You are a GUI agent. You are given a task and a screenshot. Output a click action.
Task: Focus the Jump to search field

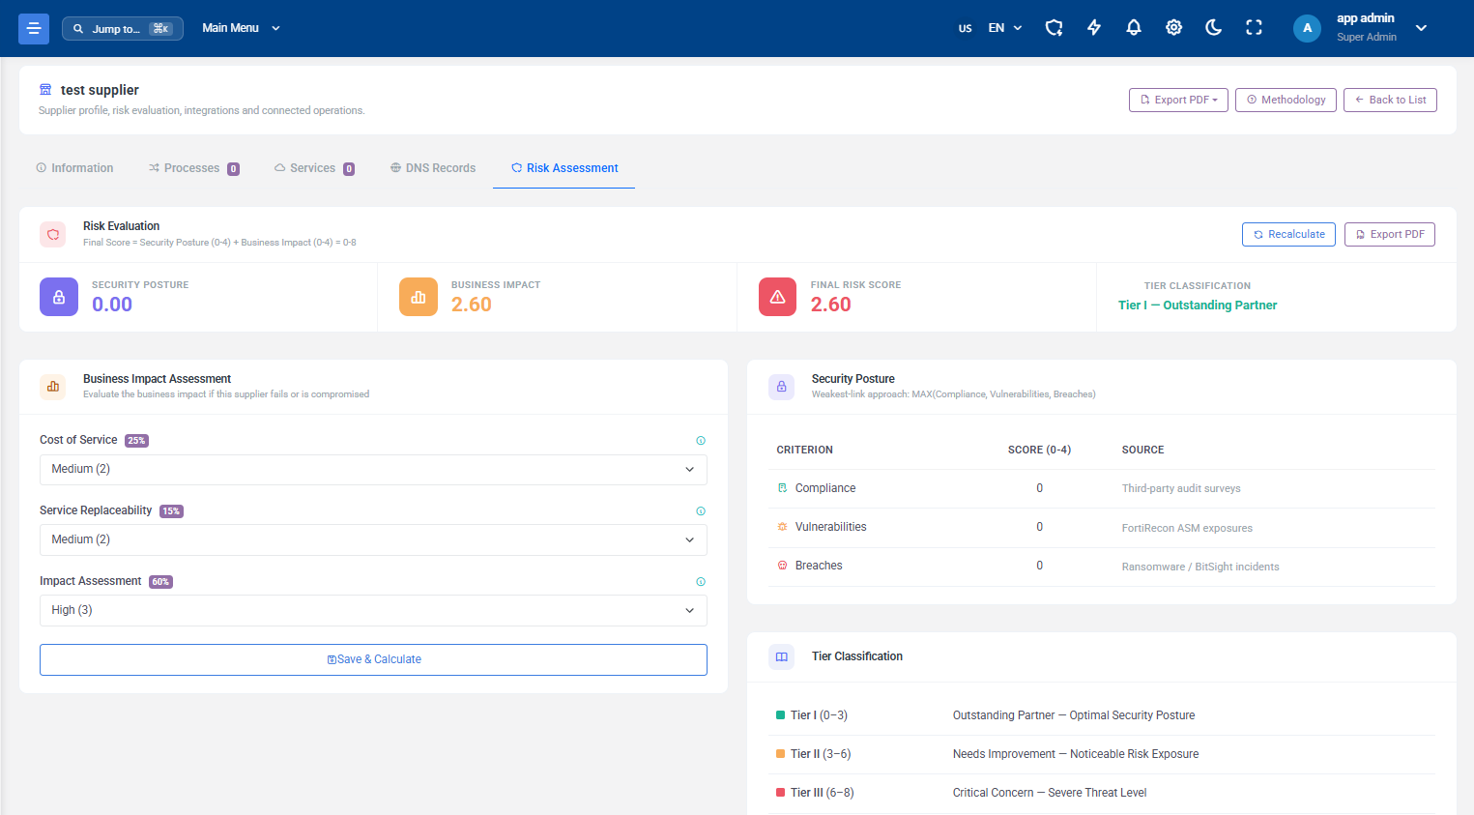pos(123,28)
